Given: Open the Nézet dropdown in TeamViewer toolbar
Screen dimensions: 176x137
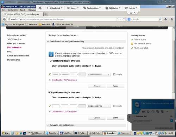Looking at the screenshot, I should click(73, 8).
